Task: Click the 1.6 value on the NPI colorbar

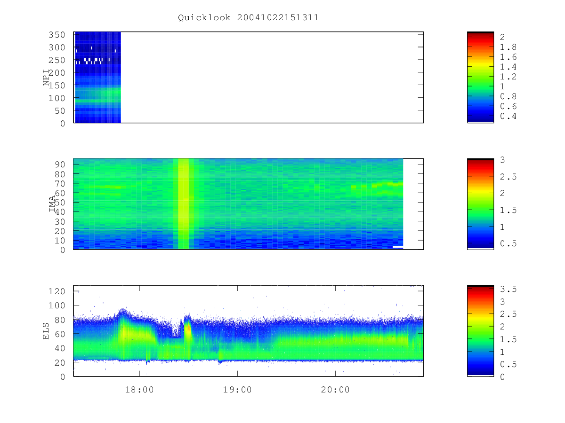Action: pos(508,57)
